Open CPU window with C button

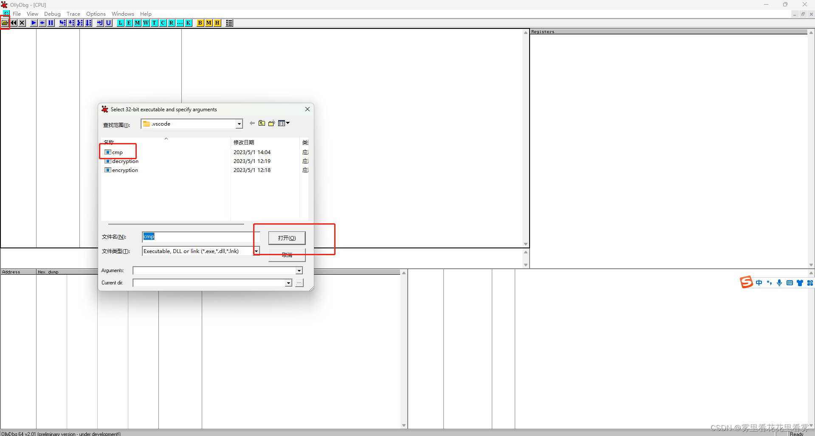pyautogui.click(x=163, y=23)
